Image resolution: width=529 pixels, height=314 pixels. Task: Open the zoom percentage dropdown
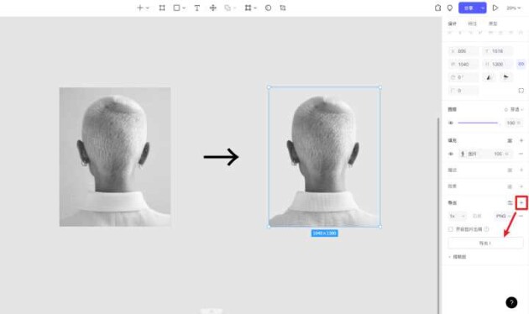click(x=513, y=8)
